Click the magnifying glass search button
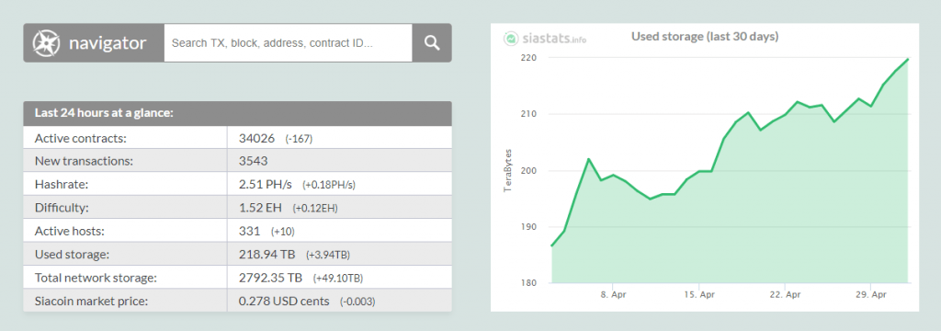The image size is (941, 331). point(432,42)
